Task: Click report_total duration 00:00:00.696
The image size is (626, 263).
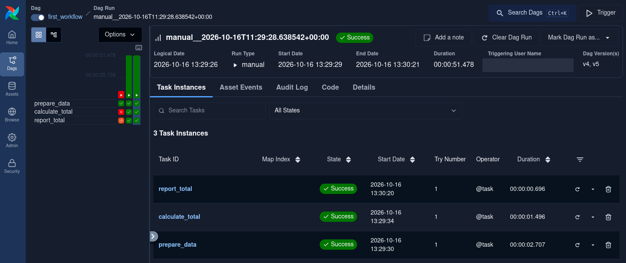Action: click(x=527, y=189)
